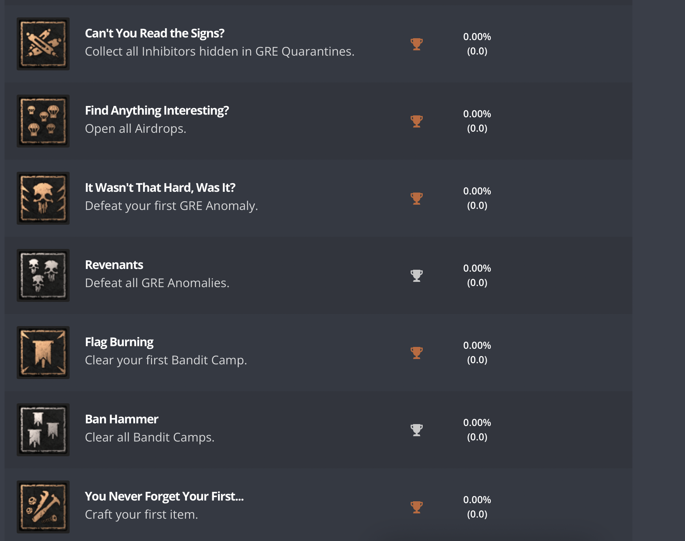Open the Flag Burning banner icon
685x541 pixels.
coord(43,353)
